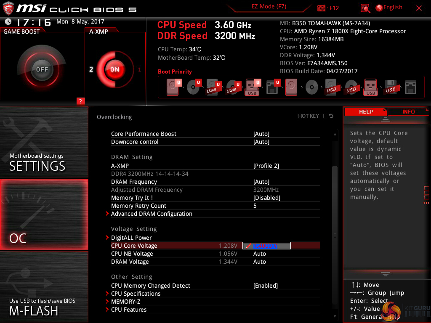Click the 'BIOS Ver: E7A34AMS.150' line

coord(314,63)
